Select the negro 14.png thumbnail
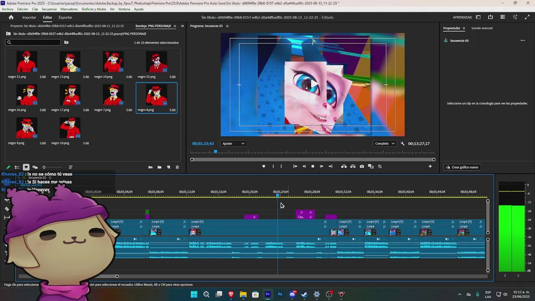Image resolution: width=535 pixels, height=301 pixels. (113, 61)
